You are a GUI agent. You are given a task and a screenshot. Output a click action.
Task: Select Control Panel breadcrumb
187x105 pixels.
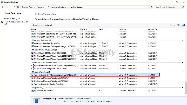pos(28,7)
